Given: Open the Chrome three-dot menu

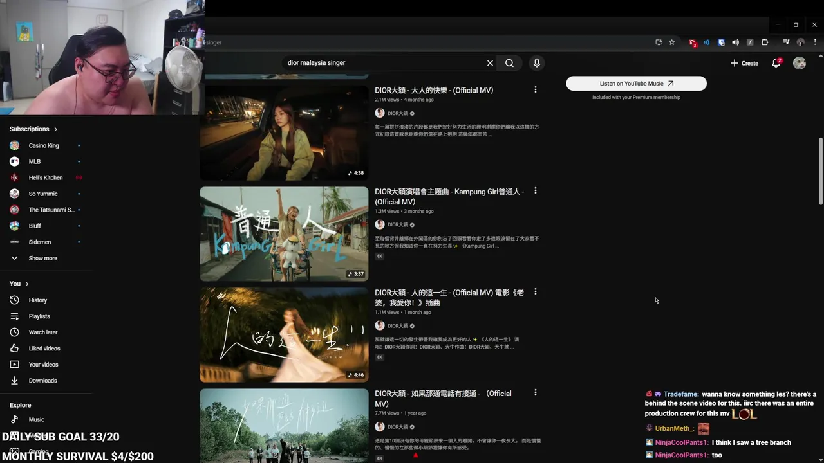Looking at the screenshot, I should click(814, 42).
